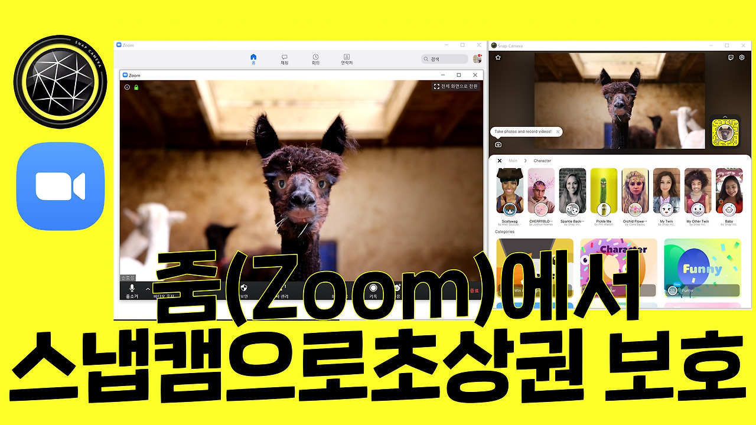
Task: Toggle fullscreen with 전체 화면으로 전환
Action: (x=457, y=85)
